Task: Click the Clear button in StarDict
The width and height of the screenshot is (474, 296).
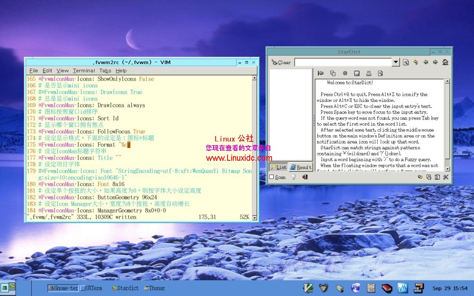Action: click(x=281, y=62)
